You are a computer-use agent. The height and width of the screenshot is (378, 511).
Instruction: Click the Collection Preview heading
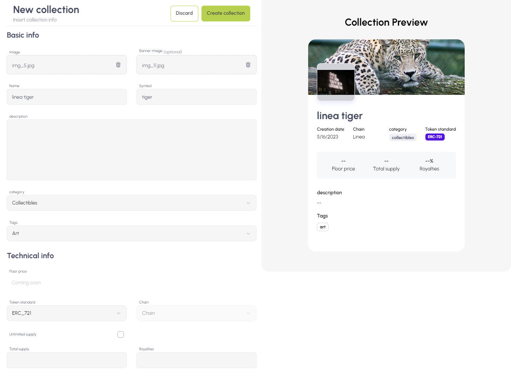tap(386, 22)
